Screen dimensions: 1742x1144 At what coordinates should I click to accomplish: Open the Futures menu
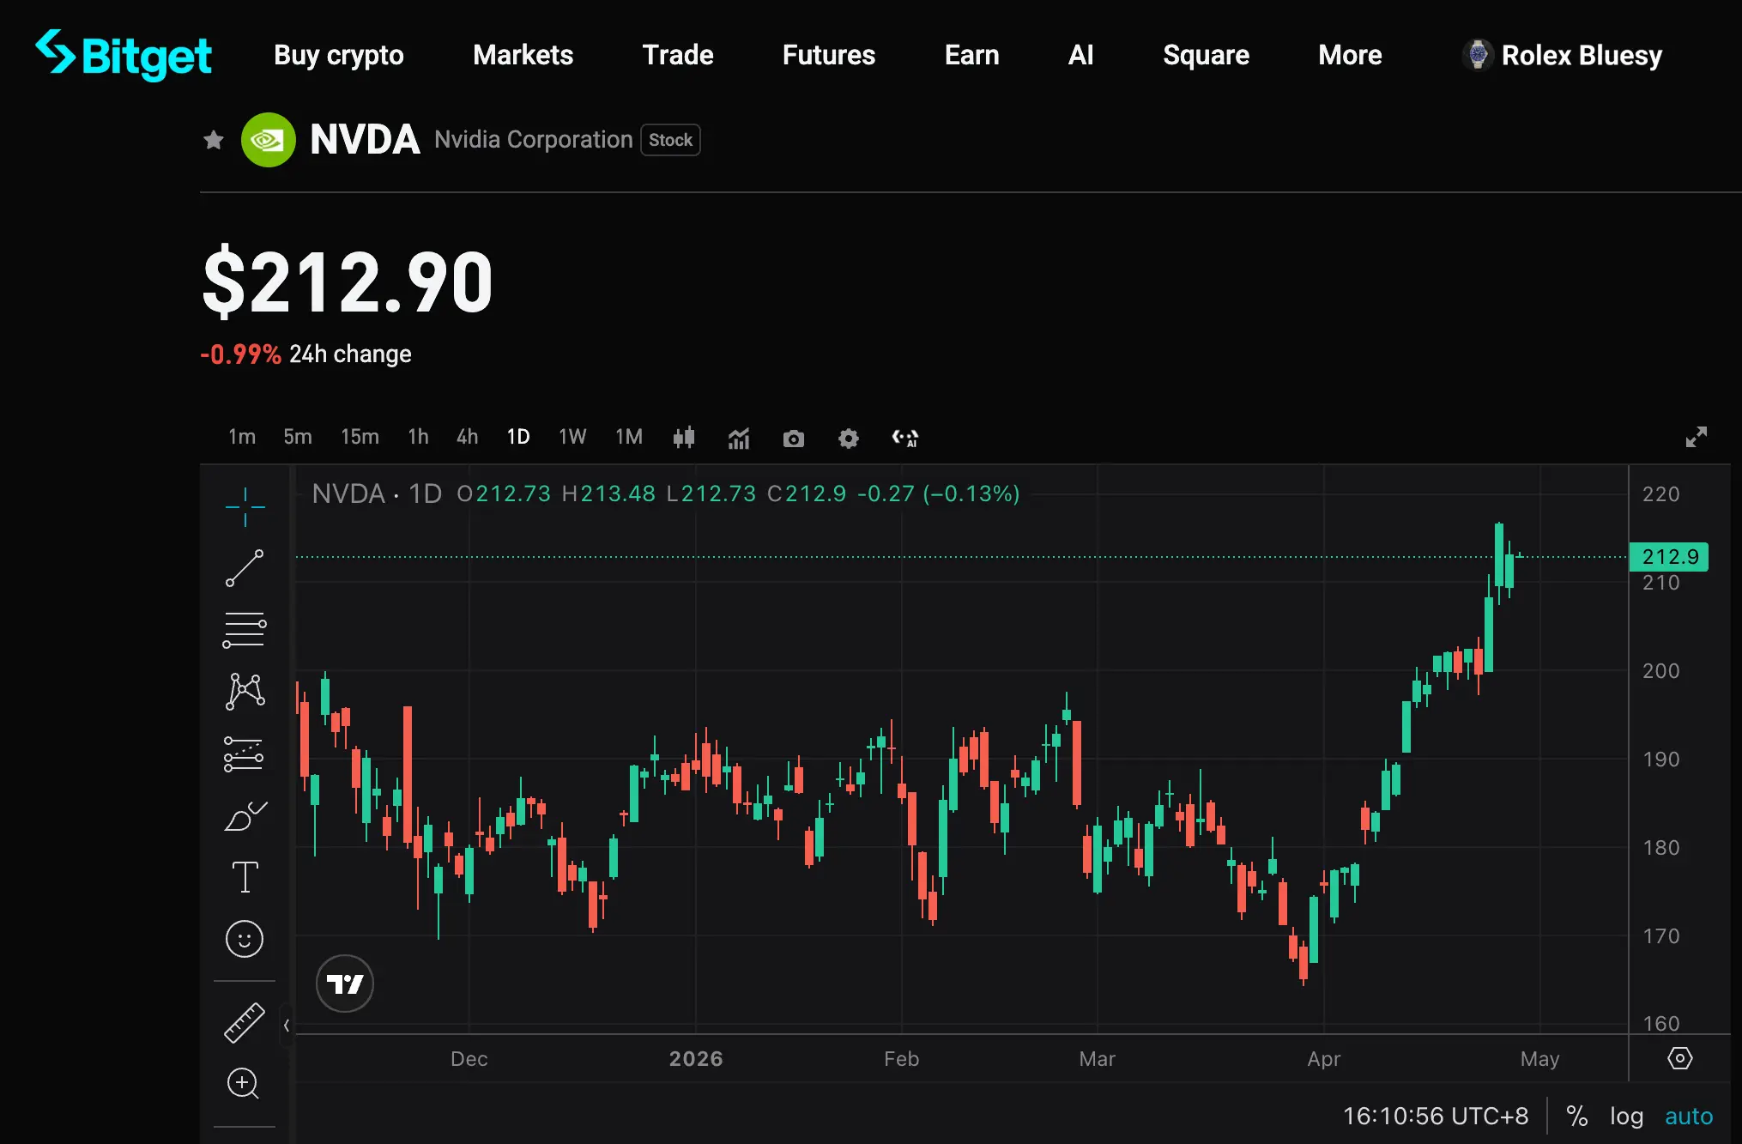click(x=828, y=55)
